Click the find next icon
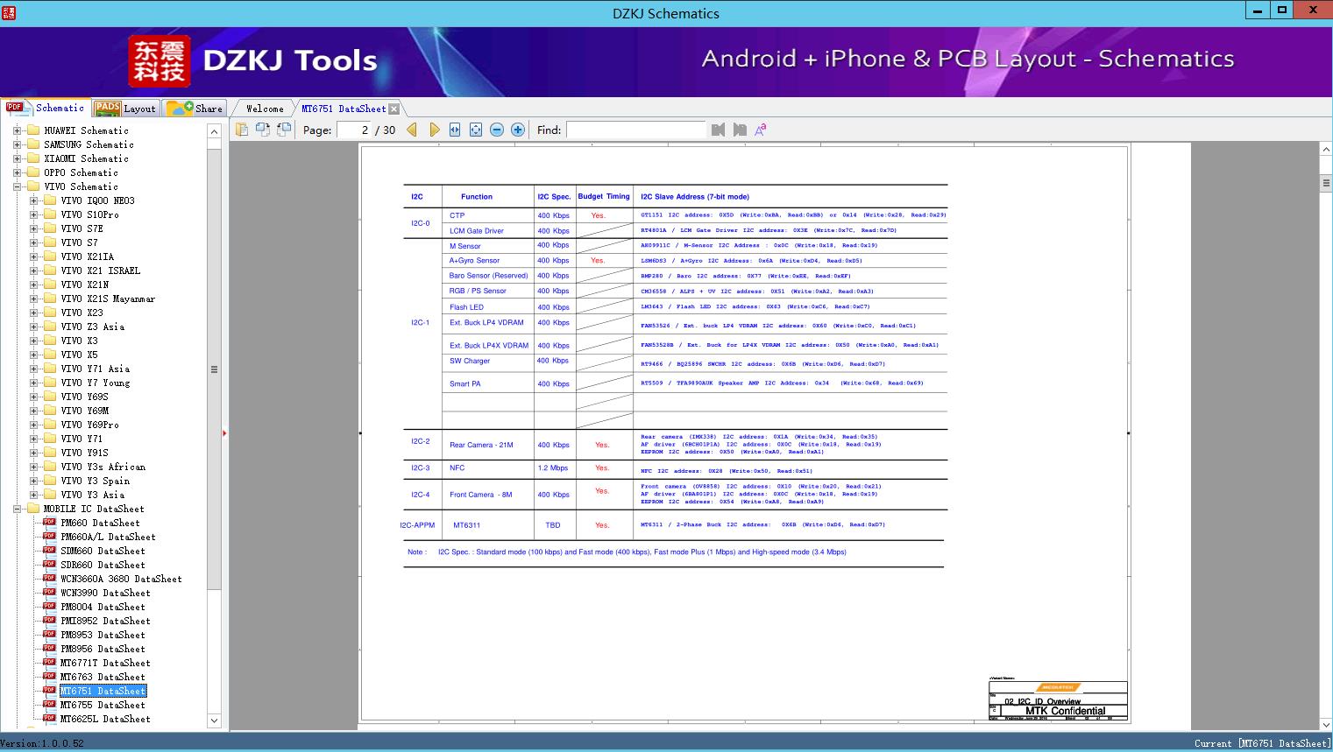Viewport: 1333px width, 752px height. 740,130
